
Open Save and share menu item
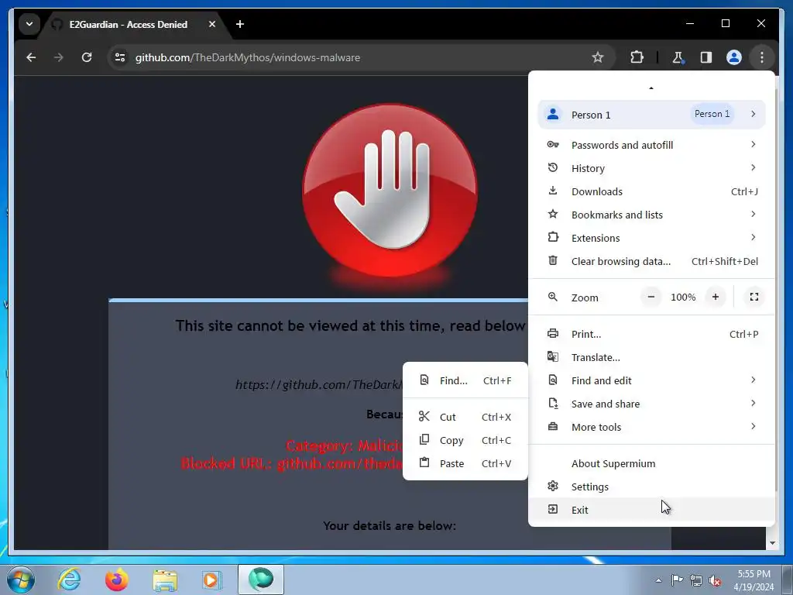(651, 404)
